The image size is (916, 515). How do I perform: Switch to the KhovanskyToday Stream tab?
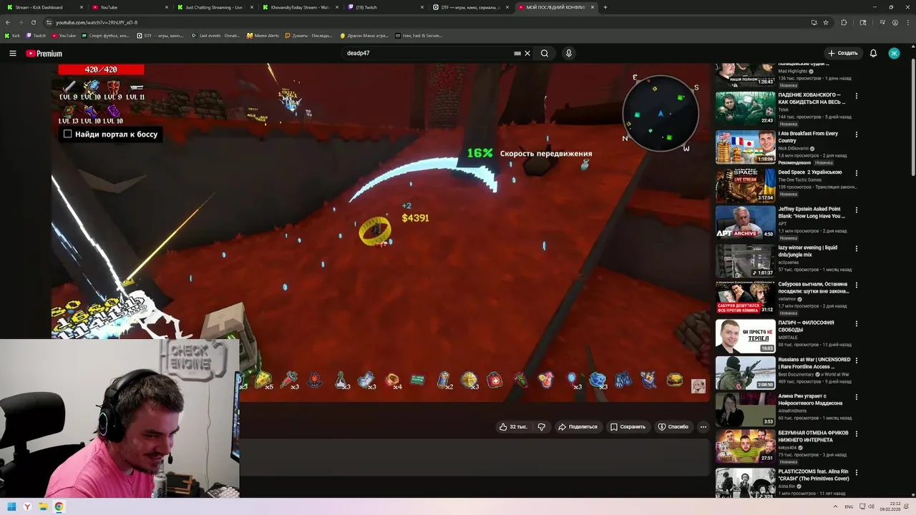tap(301, 7)
